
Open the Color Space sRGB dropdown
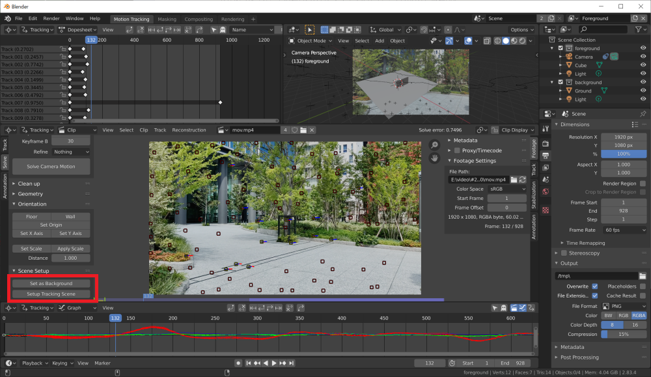pos(508,189)
